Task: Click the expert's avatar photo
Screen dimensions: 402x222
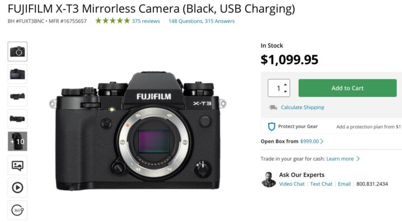Action: click(269, 180)
